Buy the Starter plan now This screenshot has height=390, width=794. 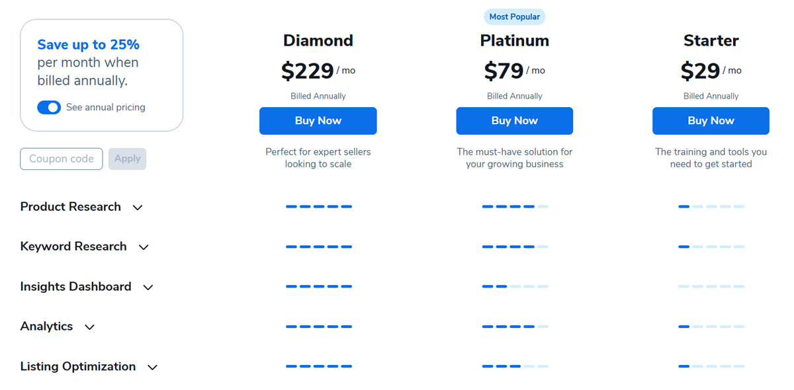click(711, 121)
